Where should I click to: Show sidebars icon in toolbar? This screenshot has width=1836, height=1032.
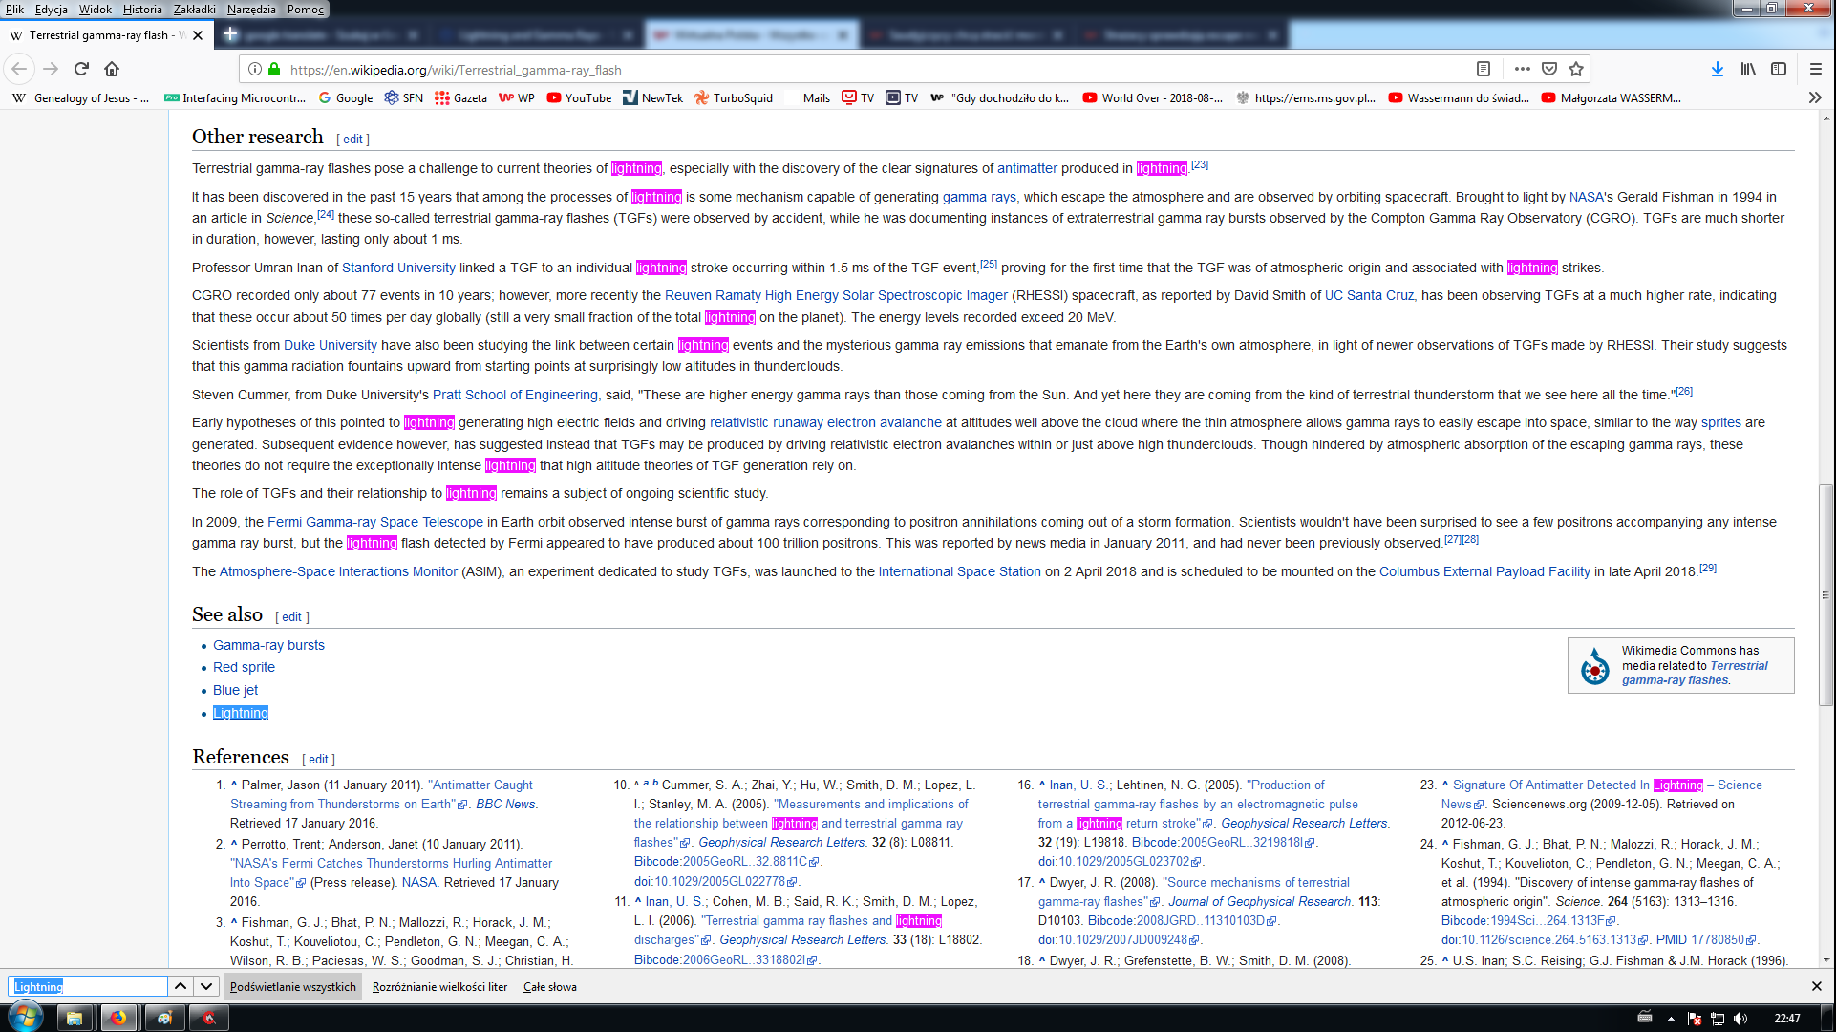[x=1779, y=69]
